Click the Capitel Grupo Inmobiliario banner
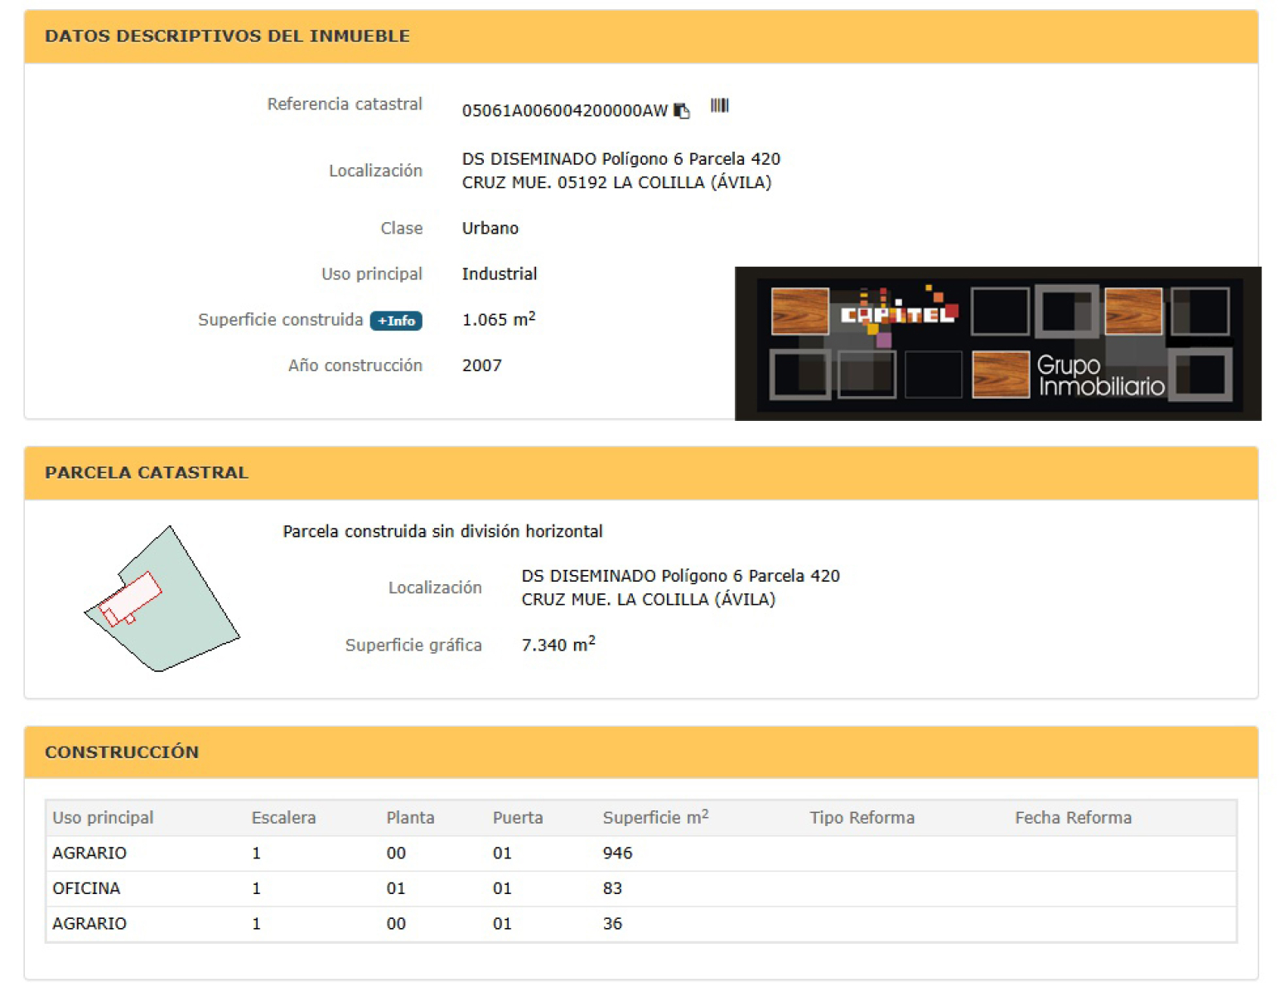Viewport: 1284px width, 996px height. 997,344
